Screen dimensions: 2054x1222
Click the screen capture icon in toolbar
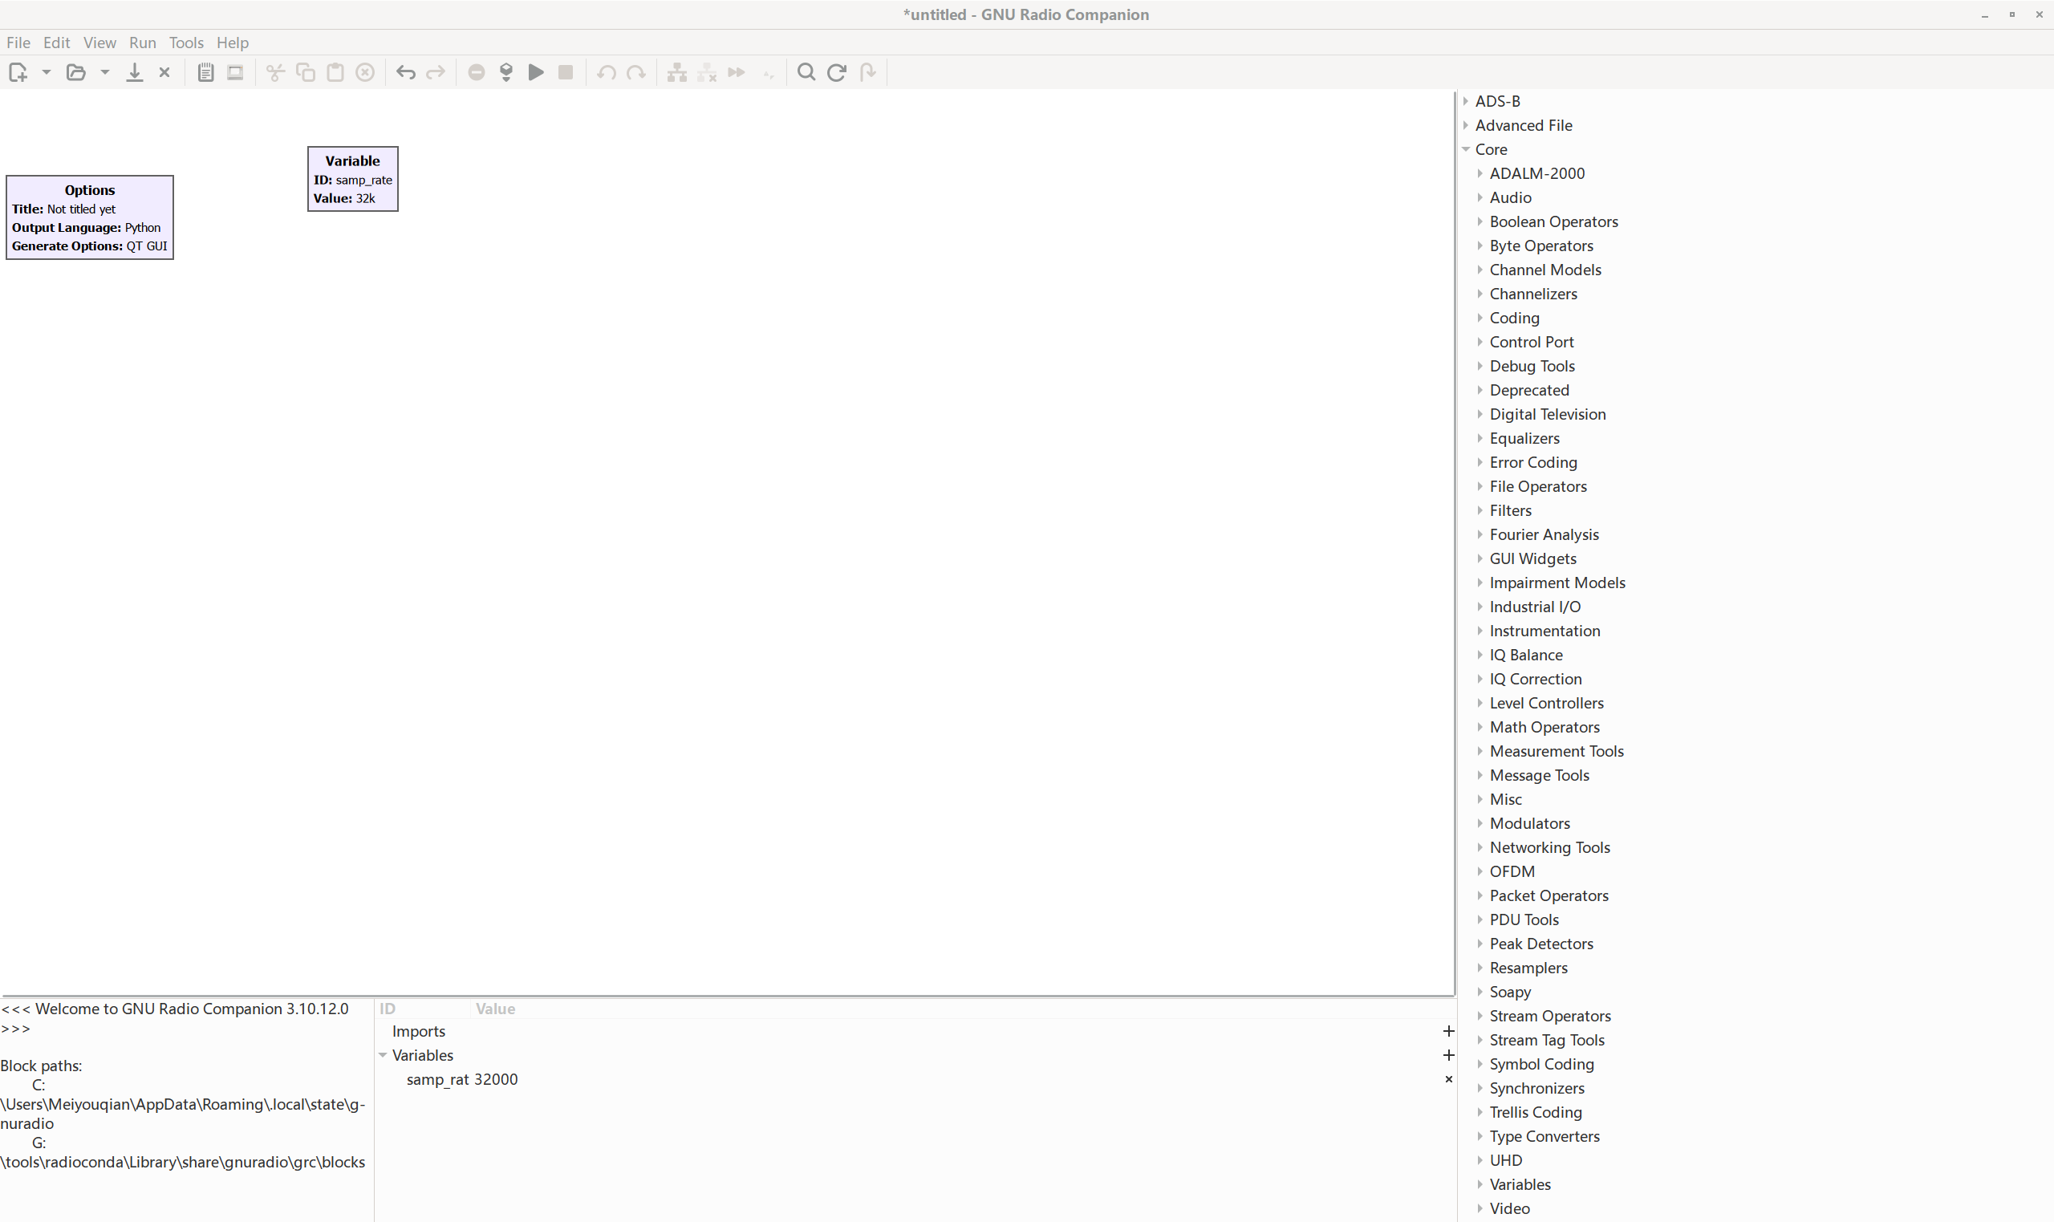coord(235,72)
